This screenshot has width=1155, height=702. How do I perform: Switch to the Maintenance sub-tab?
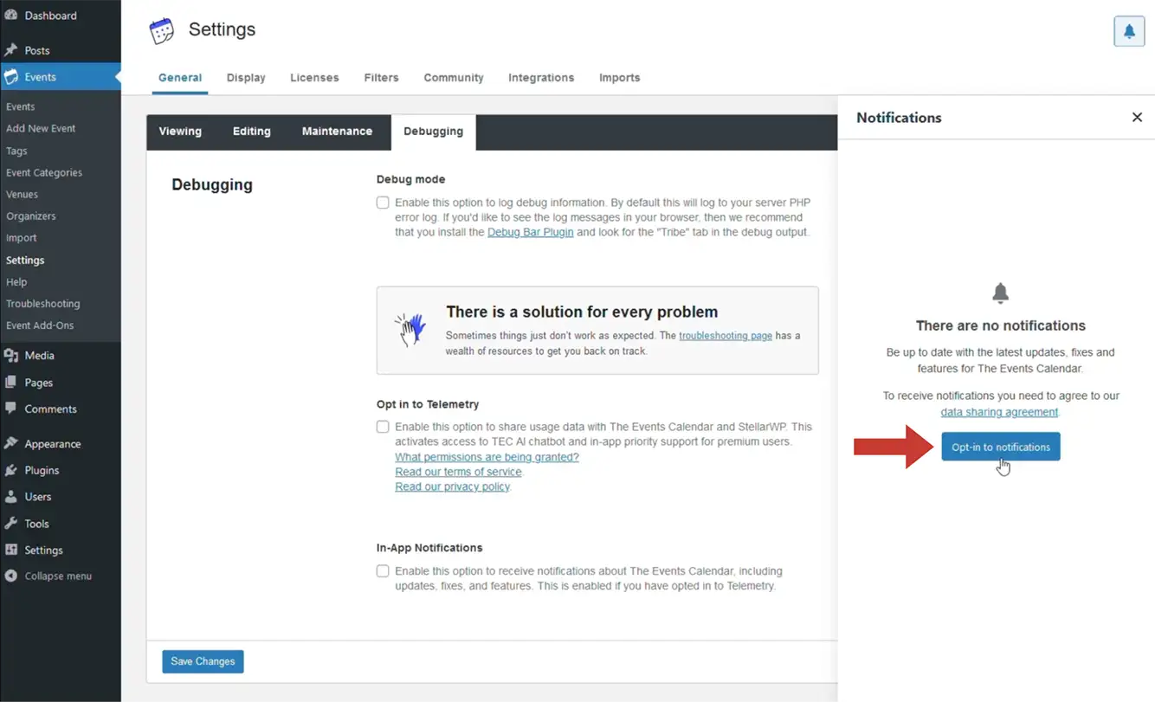[x=337, y=132]
